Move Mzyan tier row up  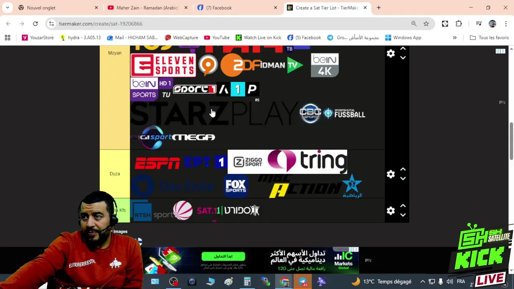(403, 49)
